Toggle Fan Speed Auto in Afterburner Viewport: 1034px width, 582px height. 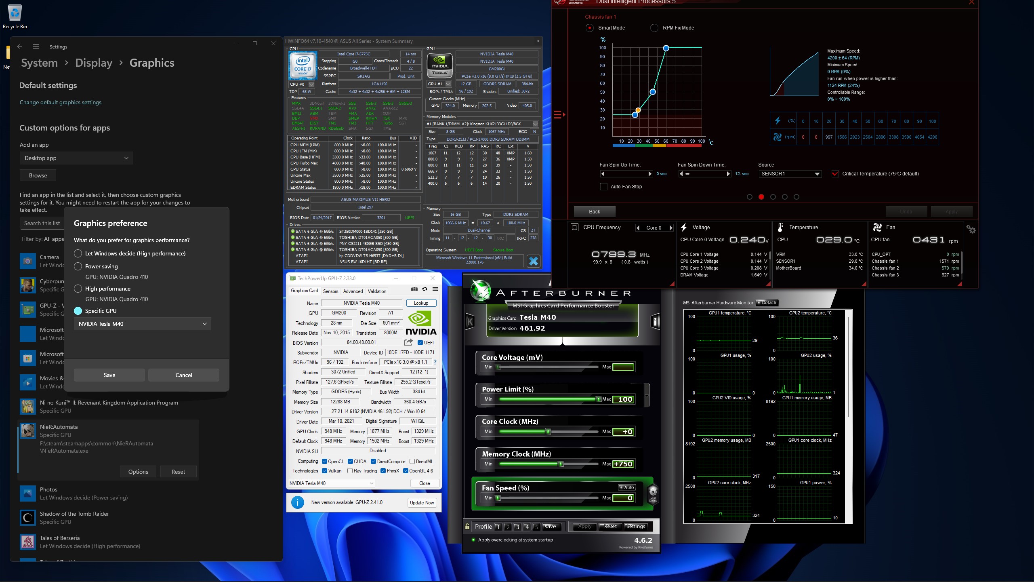pyautogui.click(x=627, y=487)
